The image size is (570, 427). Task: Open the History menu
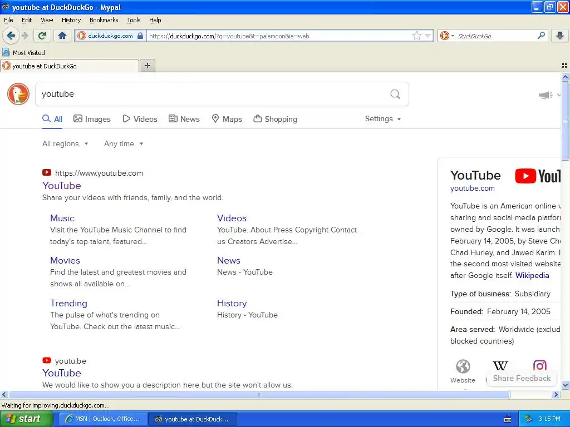click(x=71, y=20)
